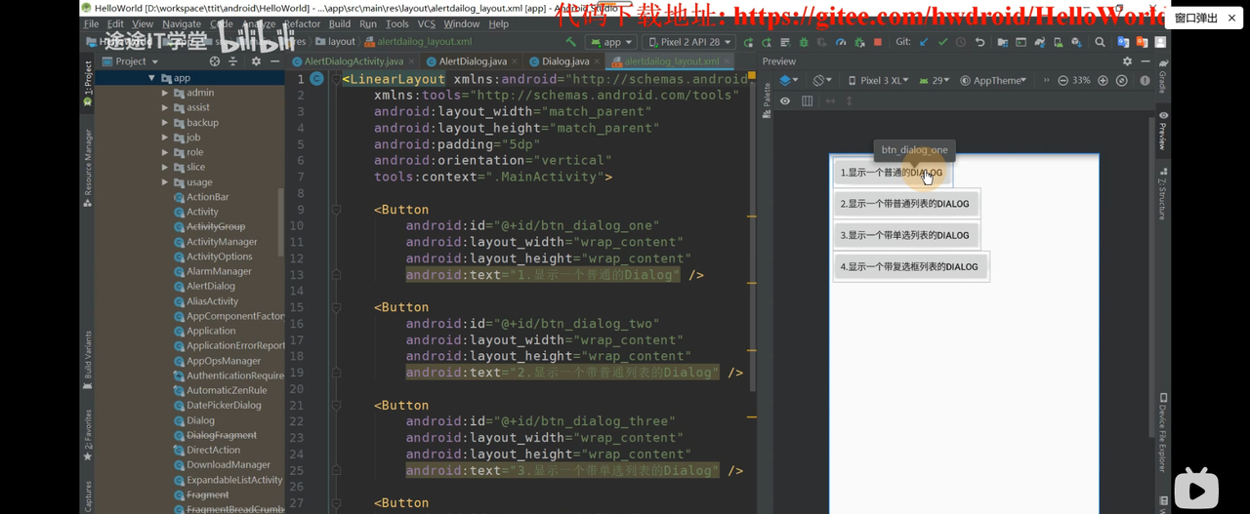Open the app run configuration dropdown

[x=611, y=42]
